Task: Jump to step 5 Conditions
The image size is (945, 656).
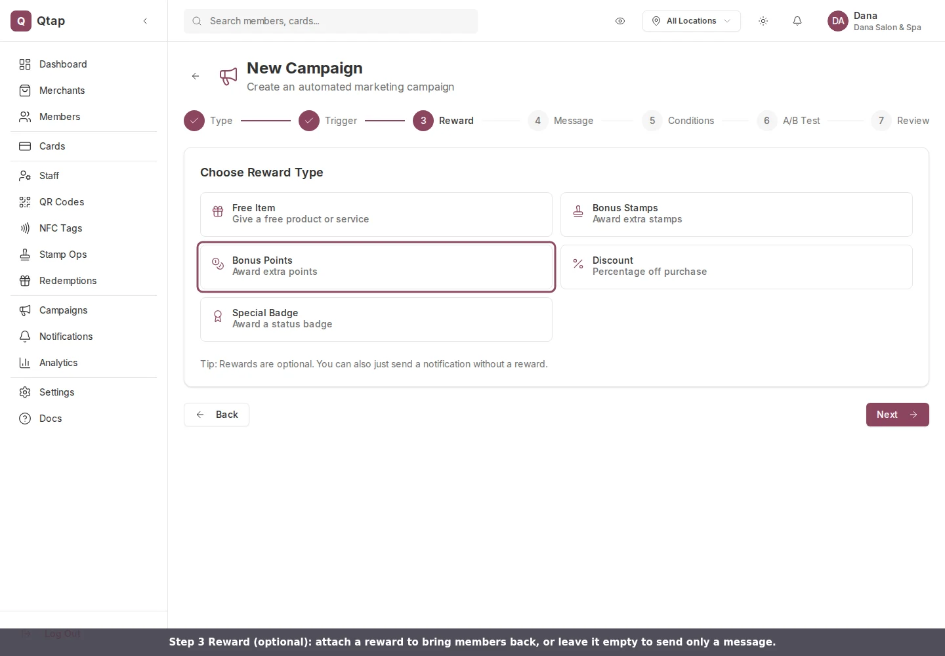Action: (x=678, y=121)
